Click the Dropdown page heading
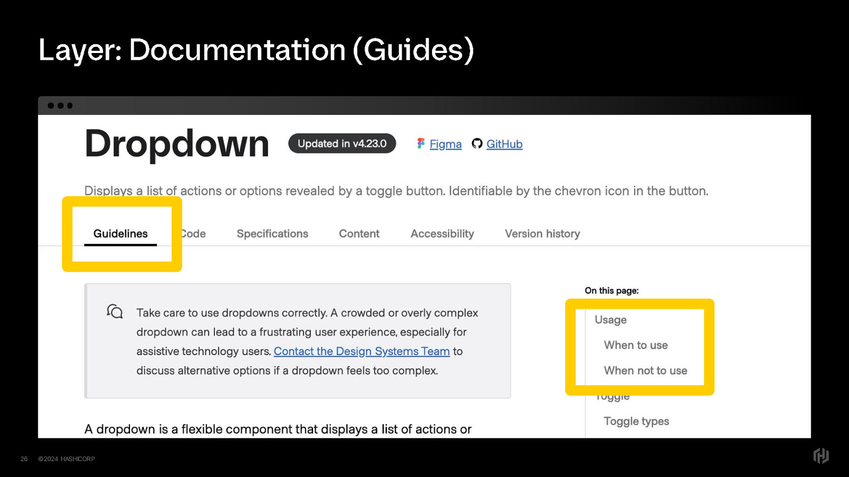The width and height of the screenshot is (849, 477). [177, 144]
